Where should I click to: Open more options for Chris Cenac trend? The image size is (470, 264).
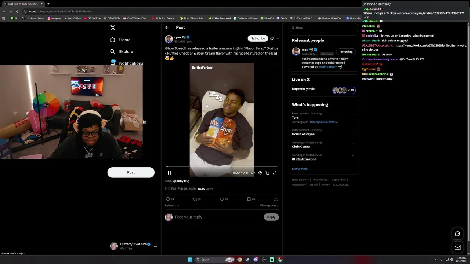point(354,143)
